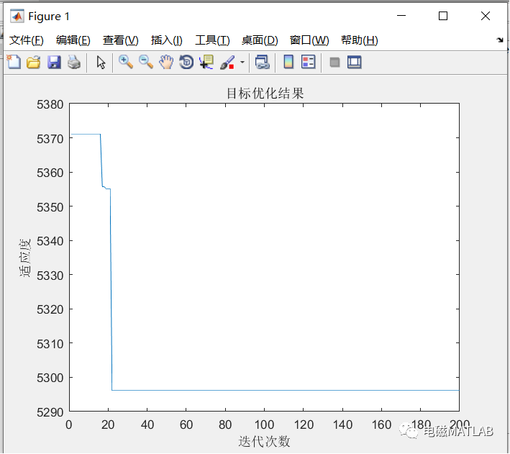The width and height of the screenshot is (510, 454).
Task: Open the 插入(I) menu
Action: (167, 40)
